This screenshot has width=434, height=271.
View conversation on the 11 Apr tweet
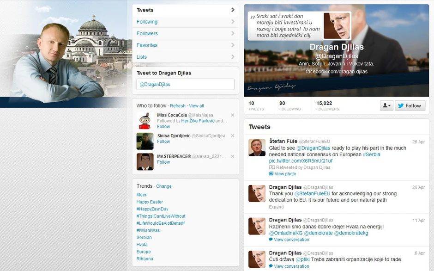[291, 240]
